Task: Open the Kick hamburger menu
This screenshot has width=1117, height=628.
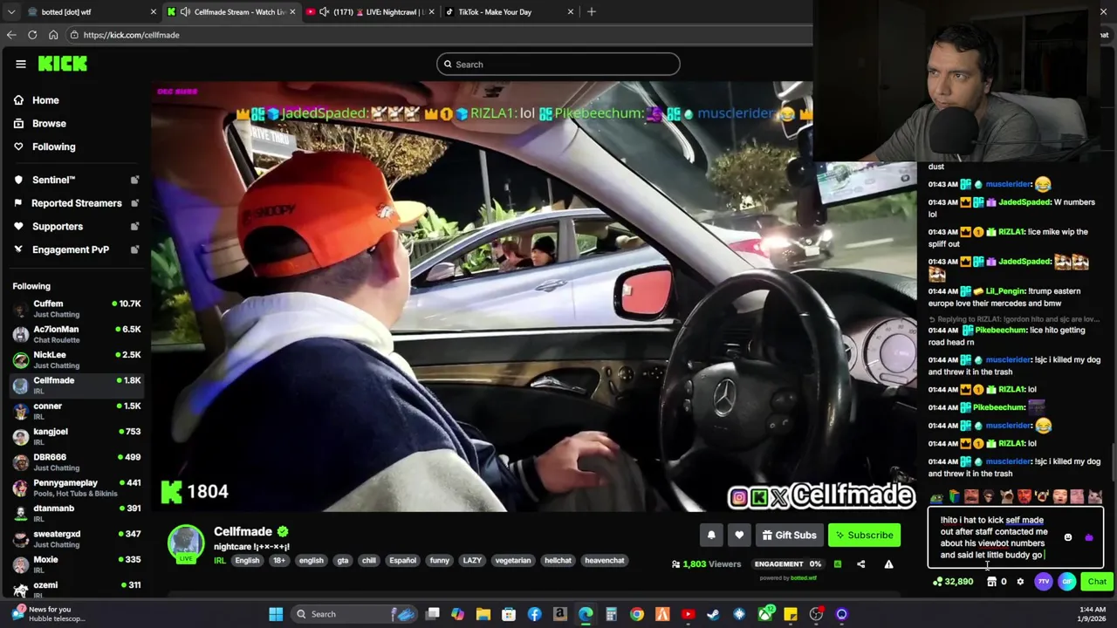Action: 20,64
